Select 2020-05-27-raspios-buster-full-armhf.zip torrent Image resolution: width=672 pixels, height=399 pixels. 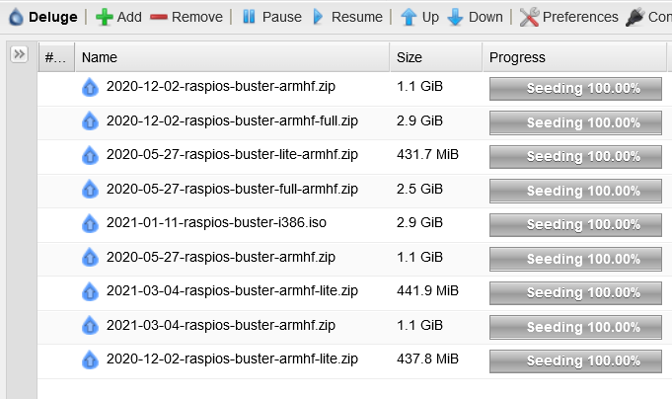click(232, 189)
